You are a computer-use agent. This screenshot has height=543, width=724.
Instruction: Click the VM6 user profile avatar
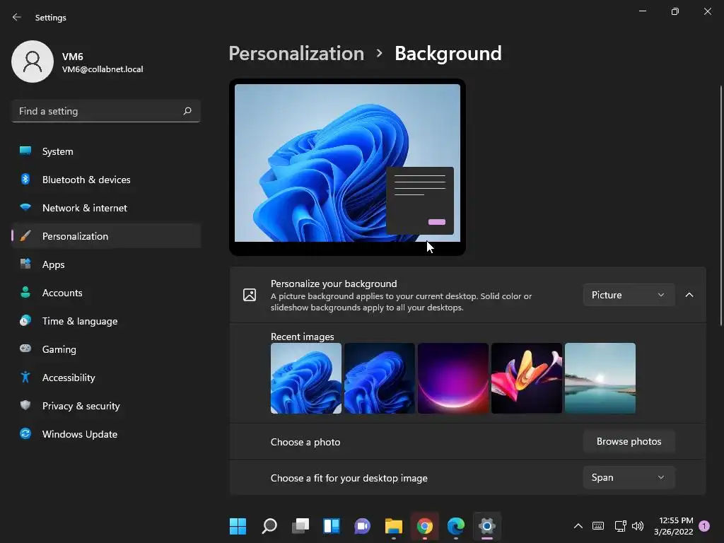(x=33, y=62)
